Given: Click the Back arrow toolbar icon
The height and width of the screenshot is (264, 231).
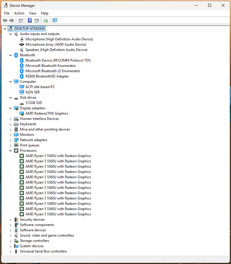Looking at the screenshot, I should [5, 21].
